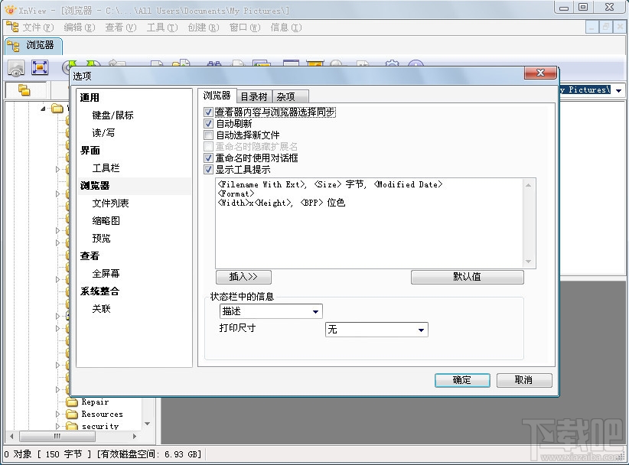Viewport: 629px width, 465px height.
Task: Click the XnView logo in the title bar
Action: pos(8,10)
